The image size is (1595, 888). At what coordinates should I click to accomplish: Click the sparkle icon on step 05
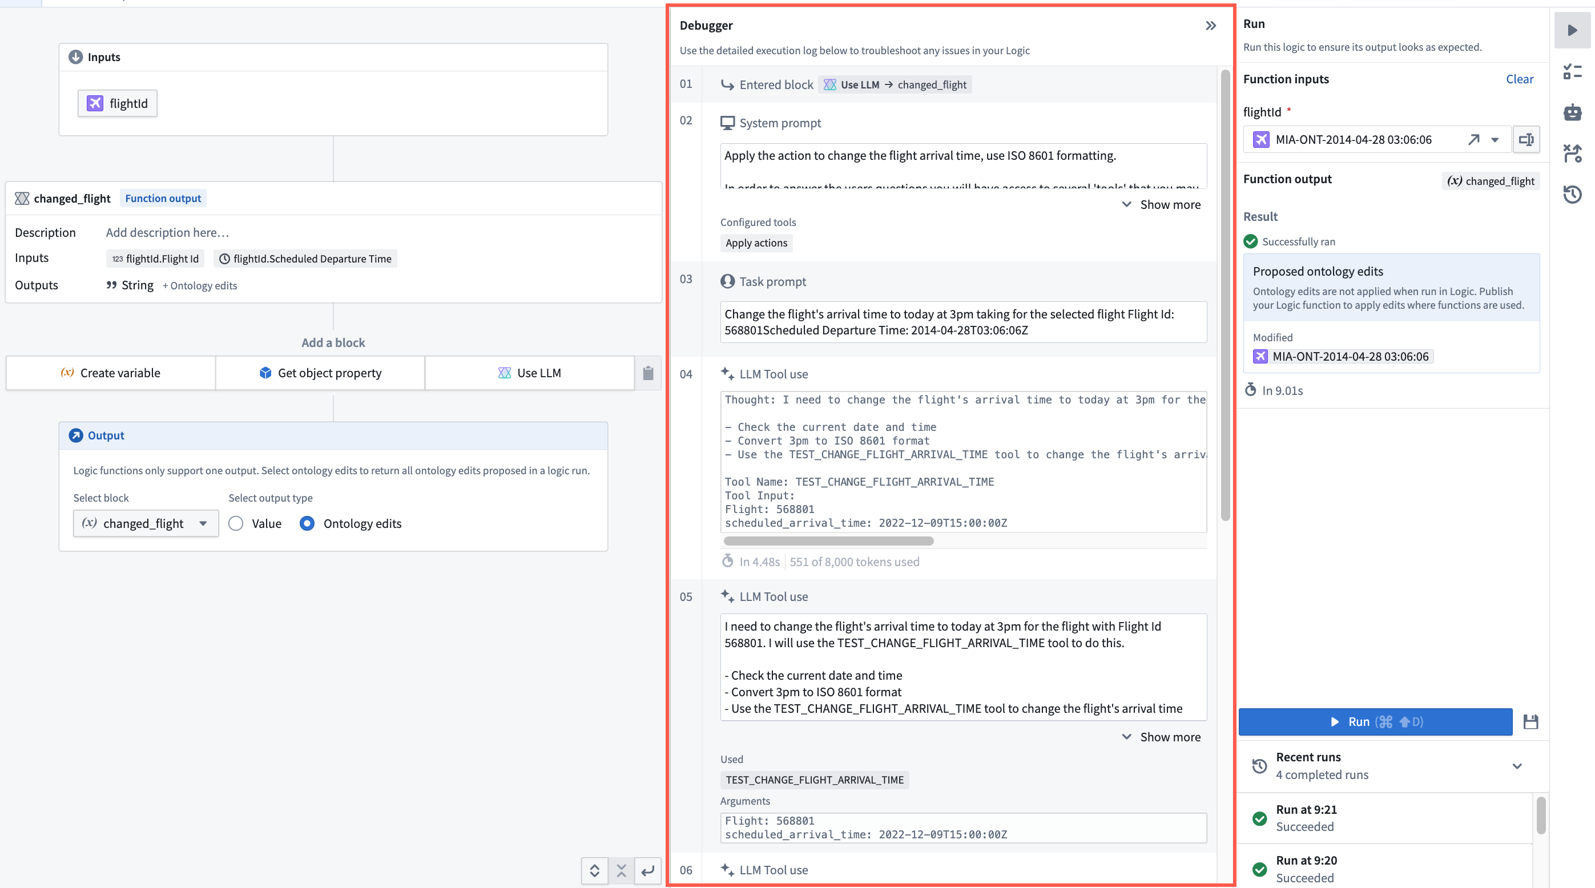(727, 596)
